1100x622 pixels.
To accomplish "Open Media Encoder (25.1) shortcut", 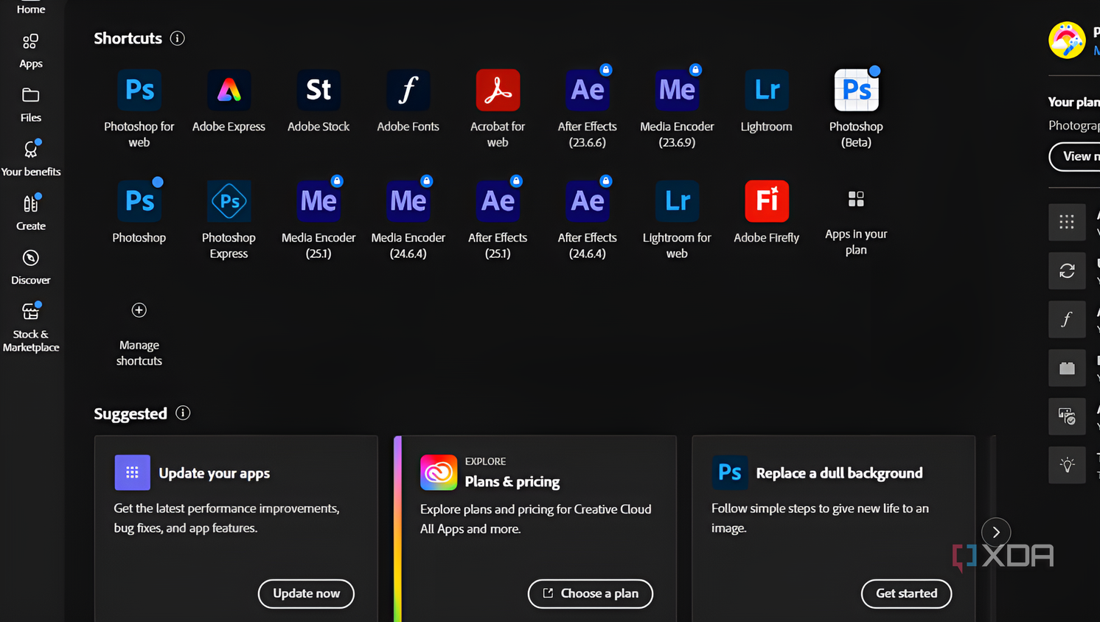I will 318,201.
